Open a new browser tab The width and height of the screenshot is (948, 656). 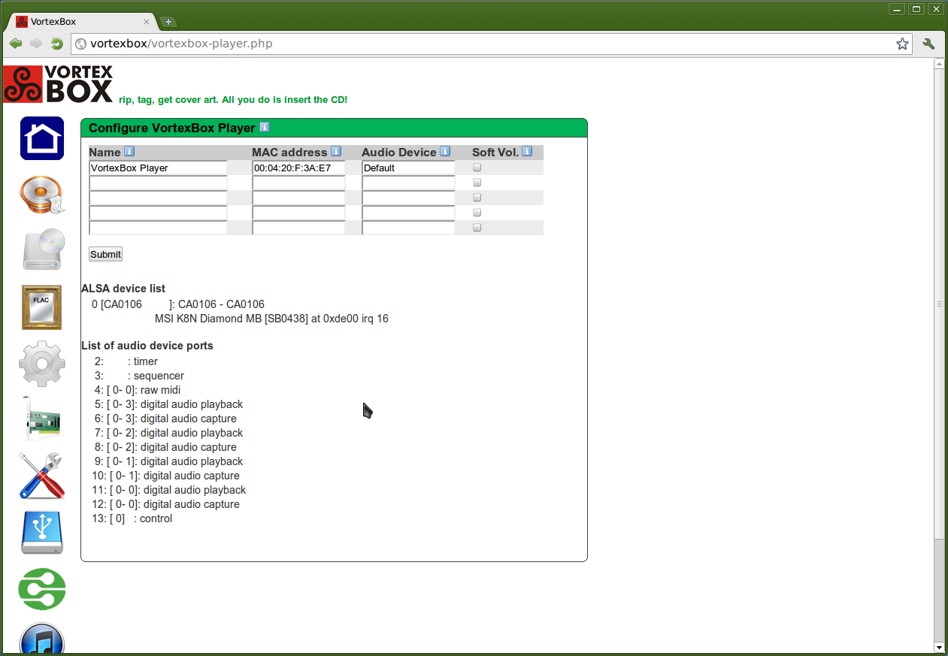tap(168, 22)
